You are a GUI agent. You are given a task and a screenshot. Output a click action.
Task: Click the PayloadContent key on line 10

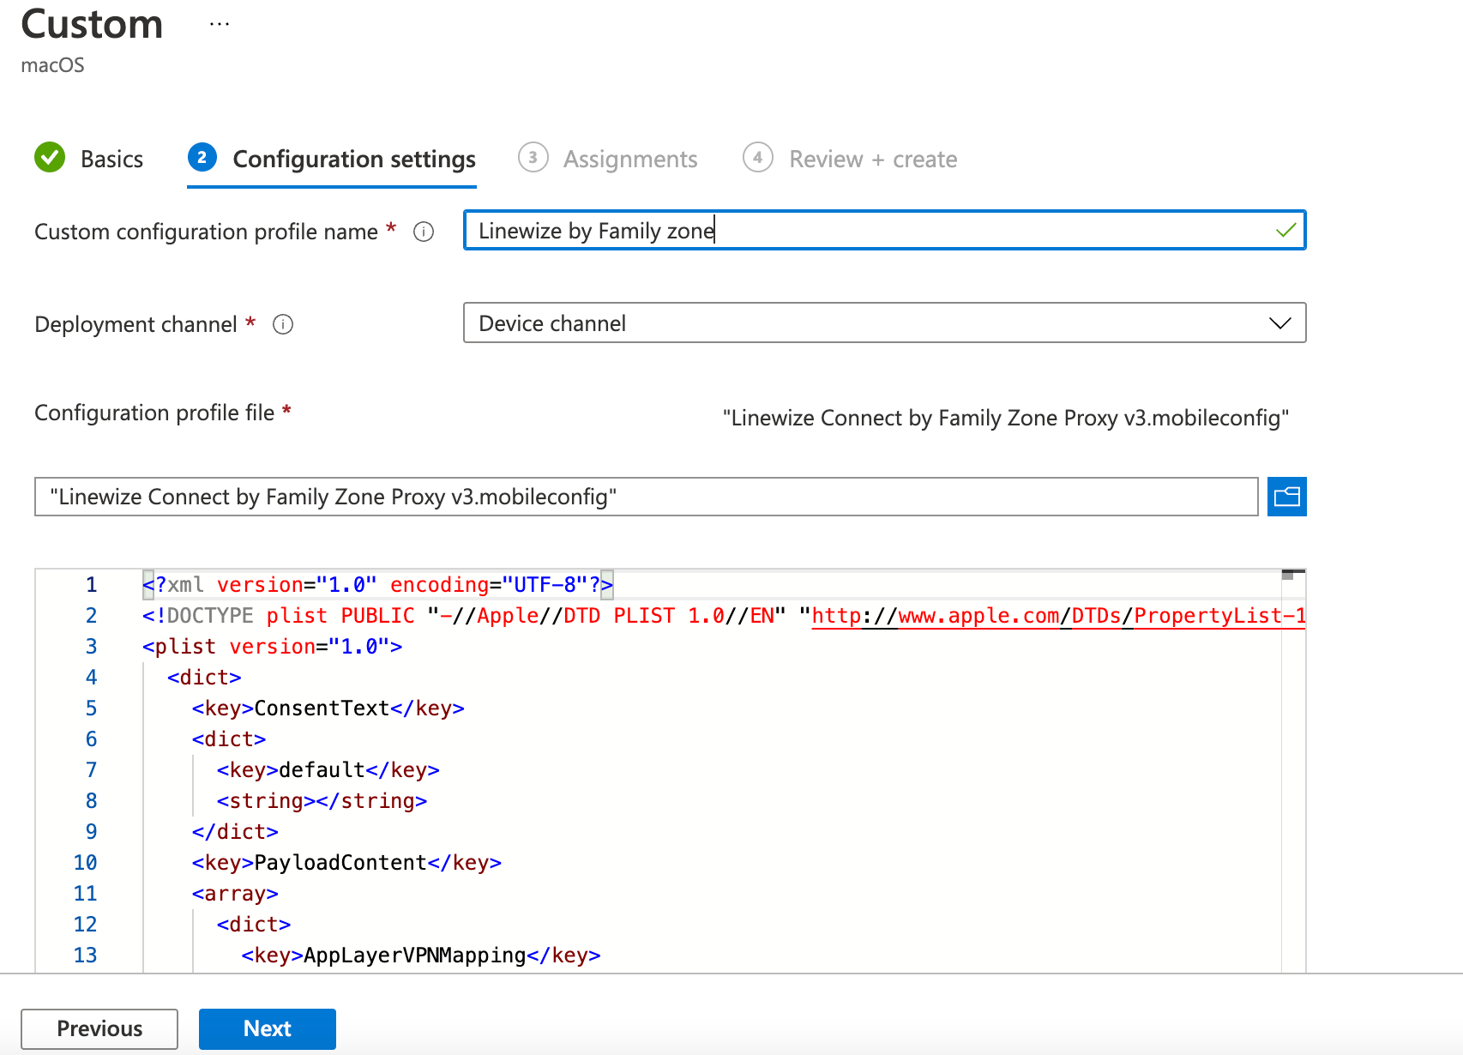pos(346,863)
